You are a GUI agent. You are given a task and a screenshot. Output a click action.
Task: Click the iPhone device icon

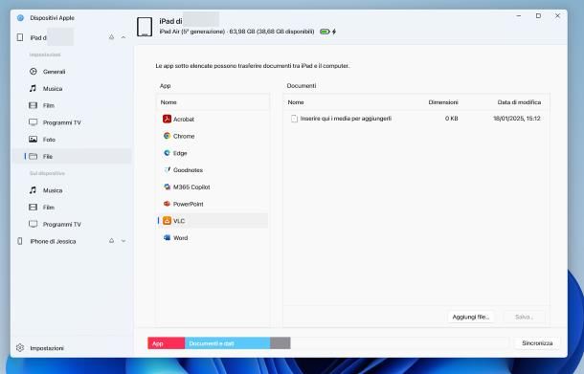tap(20, 241)
